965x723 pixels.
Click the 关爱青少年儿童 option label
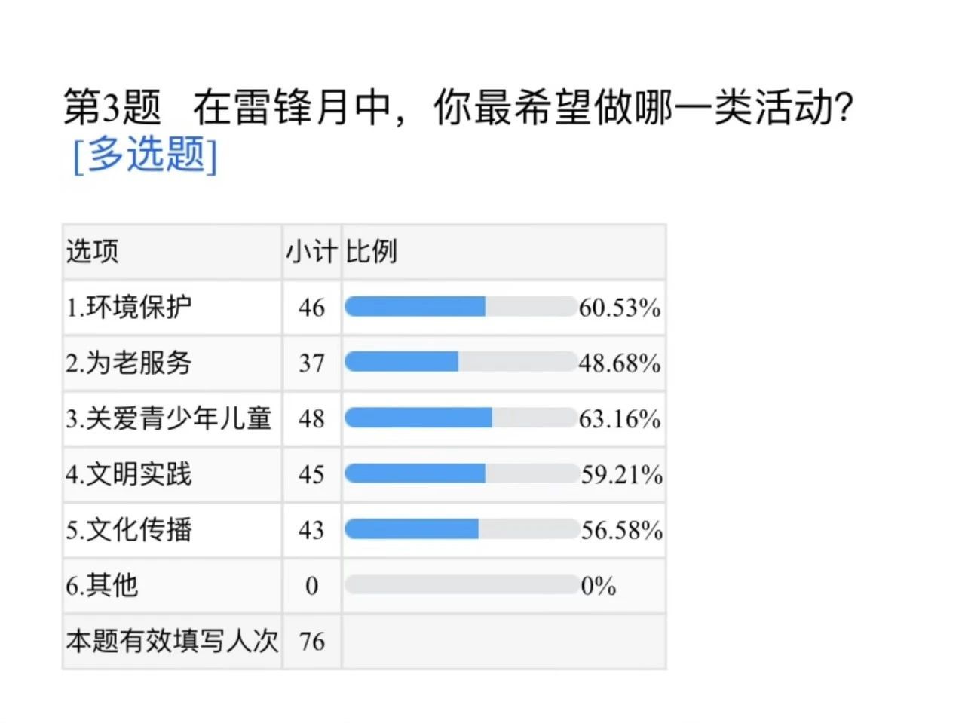(x=168, y=418)
